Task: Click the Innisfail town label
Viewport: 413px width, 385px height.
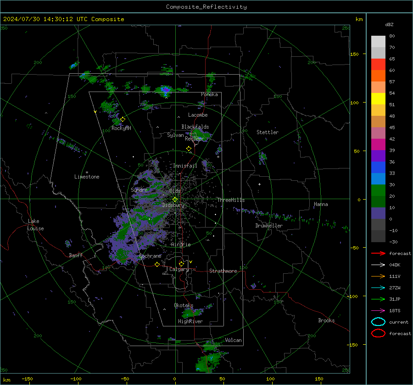Action: tap(185, 166)
